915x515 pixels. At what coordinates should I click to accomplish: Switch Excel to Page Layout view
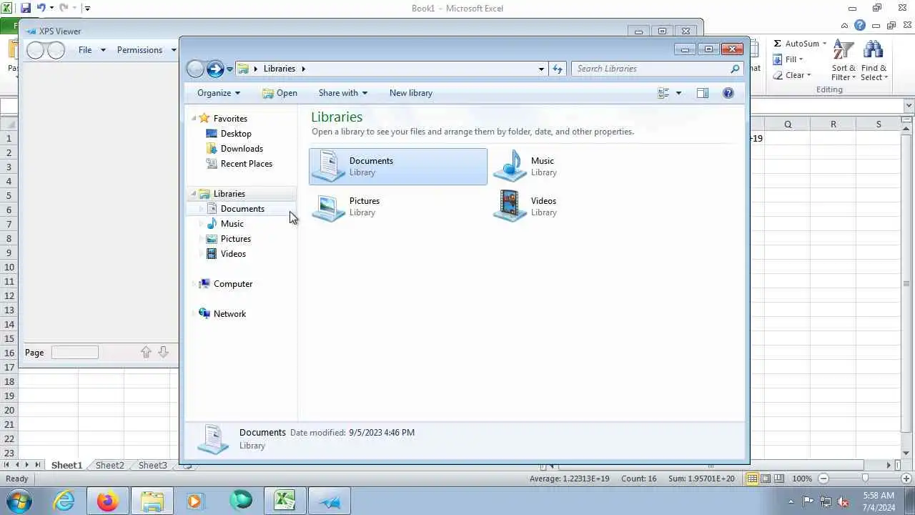pyautogui.click(x=766, y=479)
